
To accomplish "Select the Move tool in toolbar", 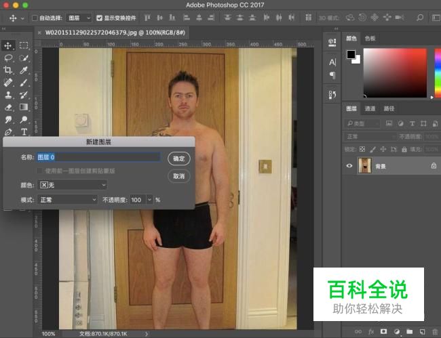I will [x=9, y=45].
